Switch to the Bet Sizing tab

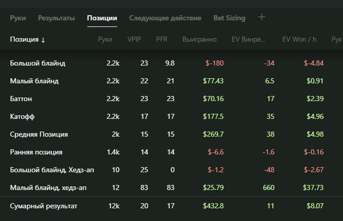229,18
